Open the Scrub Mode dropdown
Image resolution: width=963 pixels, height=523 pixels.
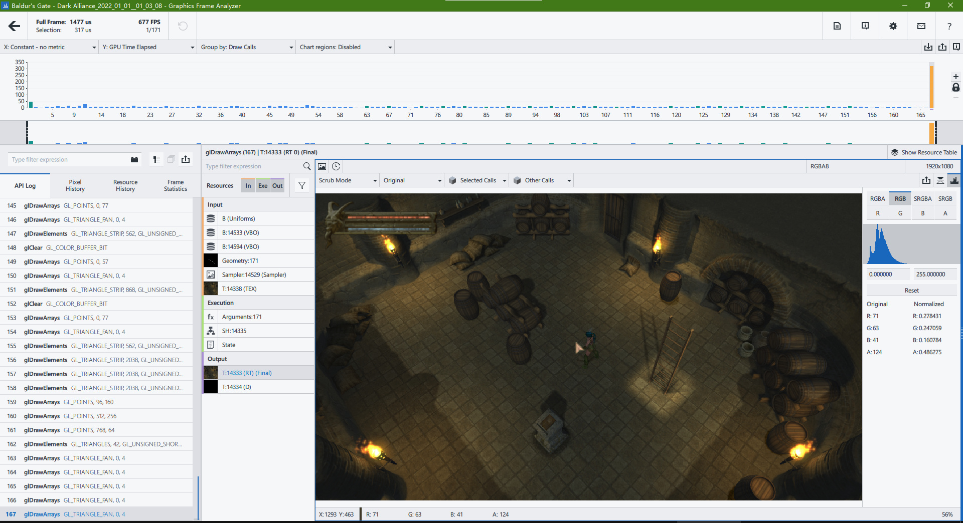(347, 180)
